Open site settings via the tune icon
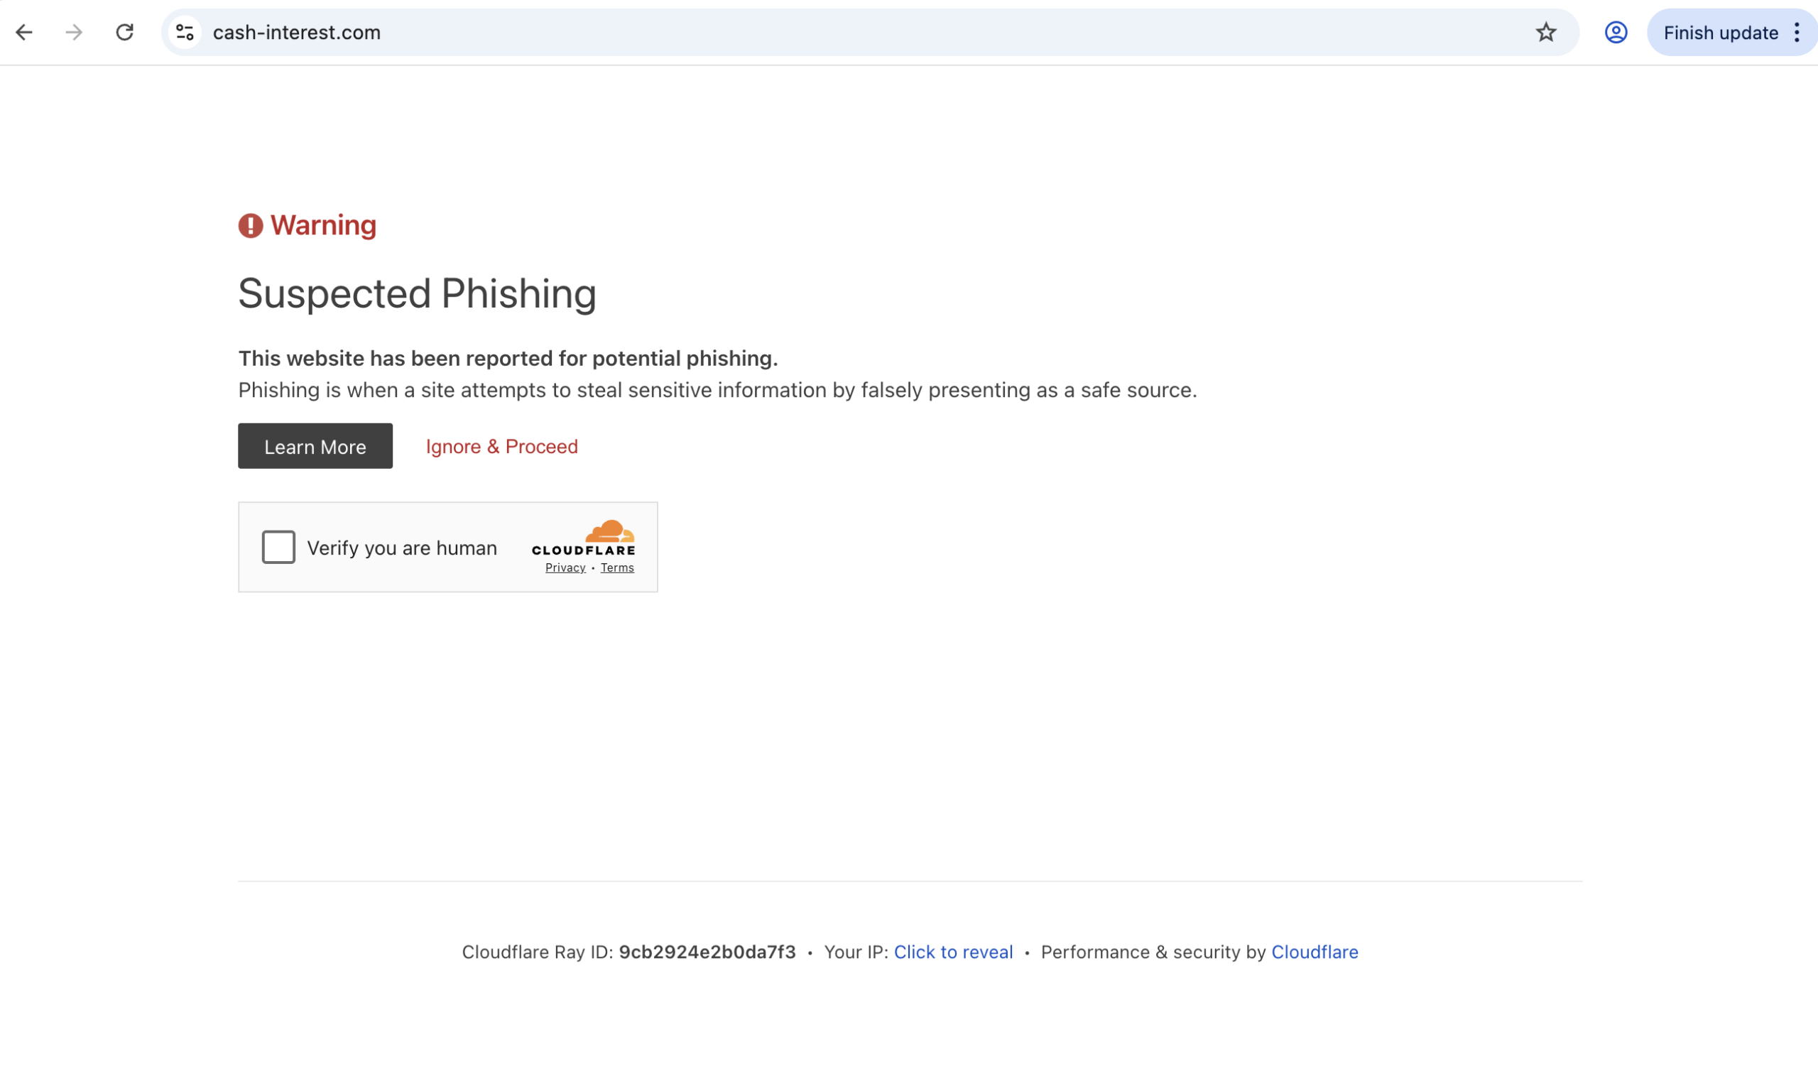 point(184,32)
